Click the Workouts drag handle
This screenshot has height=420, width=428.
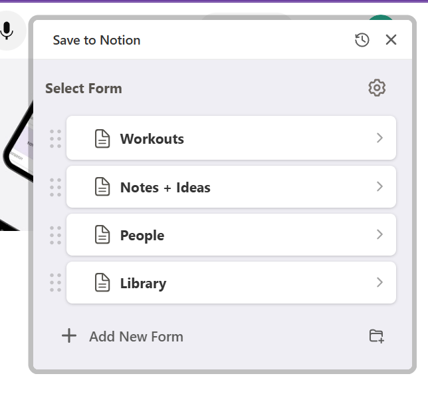click(x=56, y=138)
